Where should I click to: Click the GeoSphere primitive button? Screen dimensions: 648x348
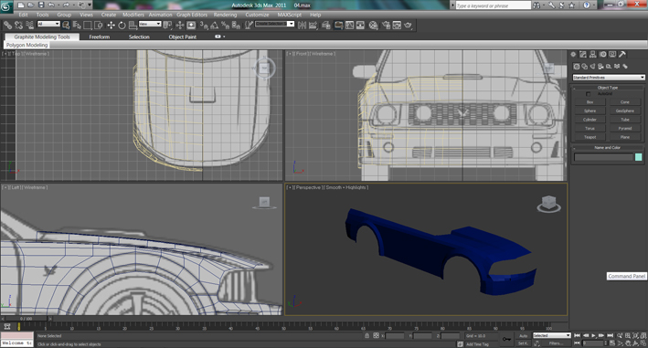click(625, 111)
